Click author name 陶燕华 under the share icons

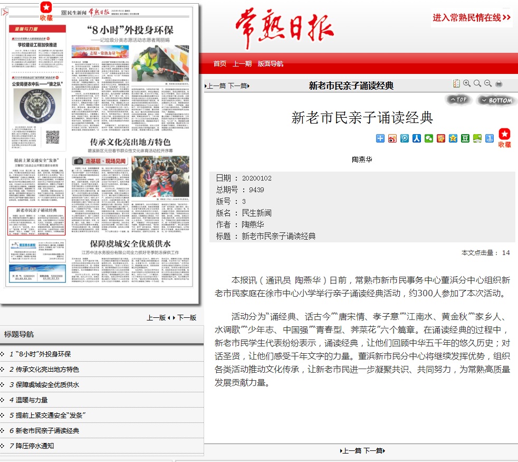362,159
